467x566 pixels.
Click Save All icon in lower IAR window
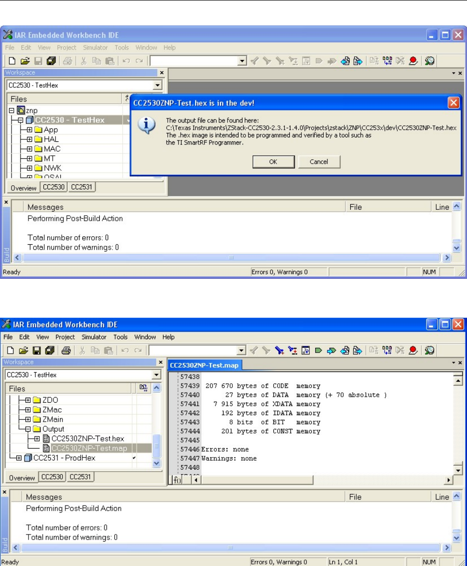click(50, 350)
